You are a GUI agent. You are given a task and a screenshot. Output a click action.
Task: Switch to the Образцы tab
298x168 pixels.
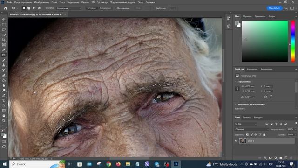[x=247, y=16]
